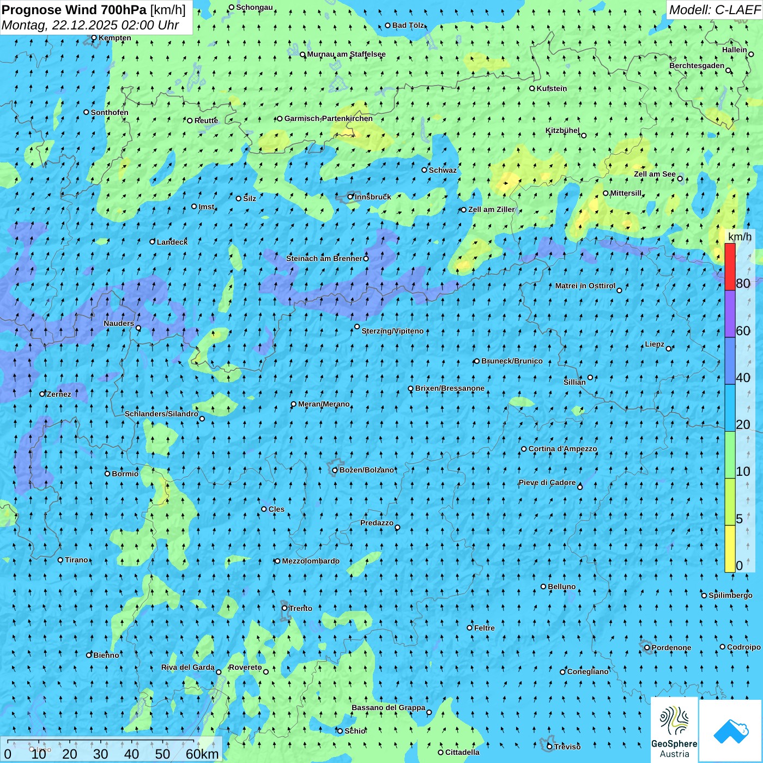The height and width of the screenshot is (763, 763).
Task: Click the Conegliano map label
Action: tap(588, 671)
